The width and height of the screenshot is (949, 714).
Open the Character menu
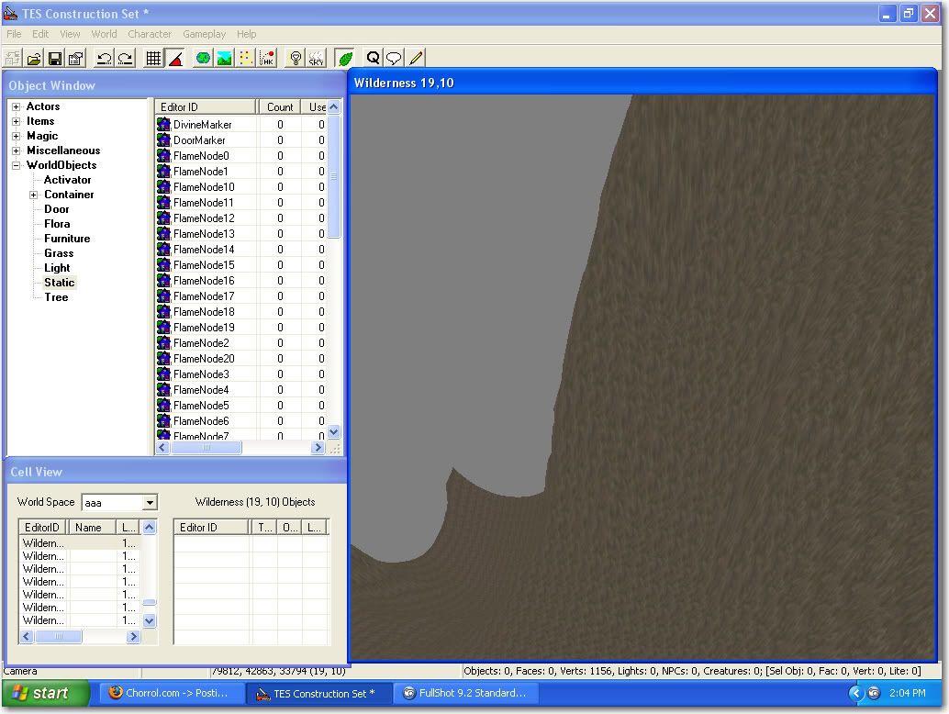click(x=150, y=34)
